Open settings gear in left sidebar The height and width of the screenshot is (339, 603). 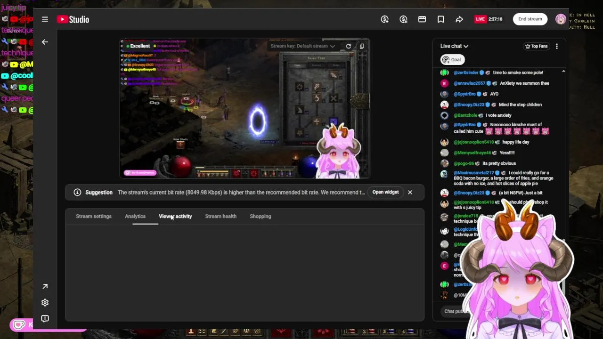(x=45, y=303)
